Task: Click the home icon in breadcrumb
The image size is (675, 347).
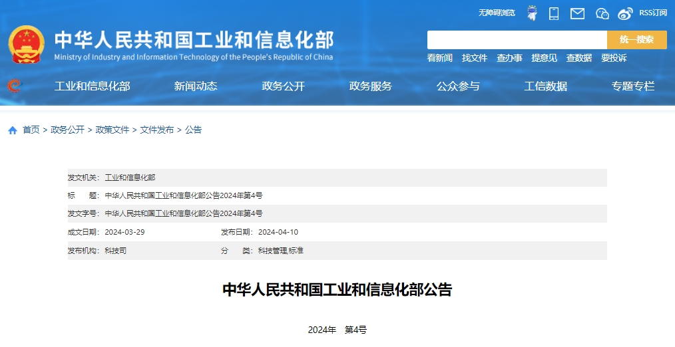Action: [13, 130]
